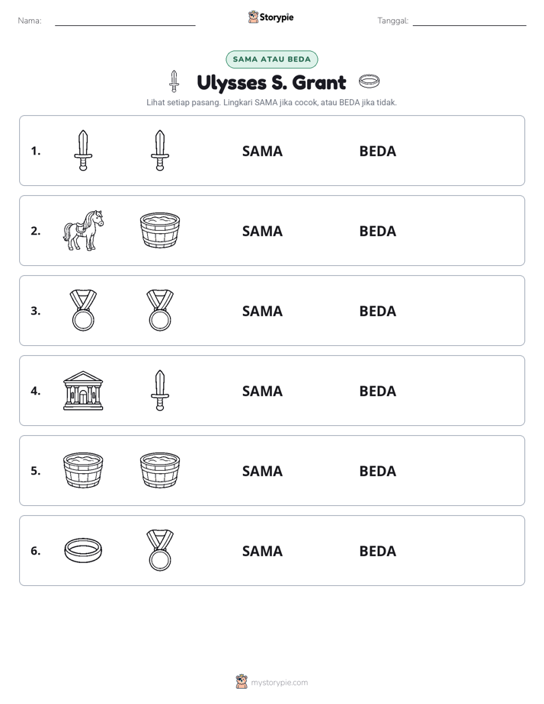Click the second medal in row 3
This screenshot has width=544, height=704.
pos(160,310)
